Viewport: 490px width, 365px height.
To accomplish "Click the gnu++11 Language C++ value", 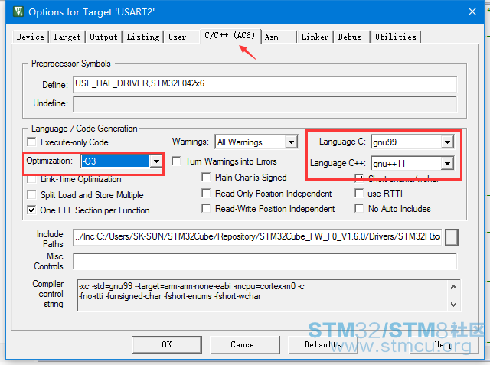I will (406, 163).
